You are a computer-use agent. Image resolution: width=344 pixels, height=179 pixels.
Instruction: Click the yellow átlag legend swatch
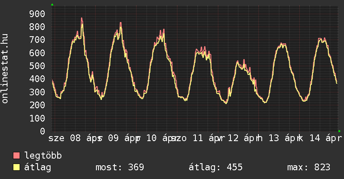17,168
